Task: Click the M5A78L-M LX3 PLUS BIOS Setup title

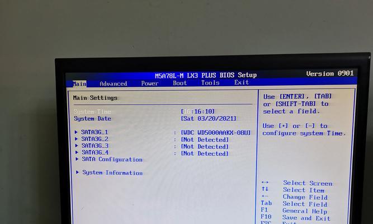Action: 206,75
